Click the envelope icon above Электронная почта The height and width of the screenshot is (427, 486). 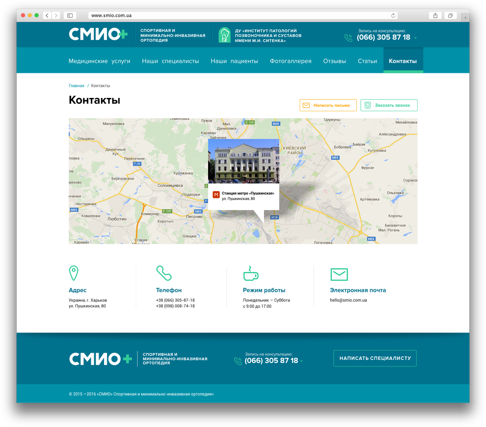tap(339, 274)
